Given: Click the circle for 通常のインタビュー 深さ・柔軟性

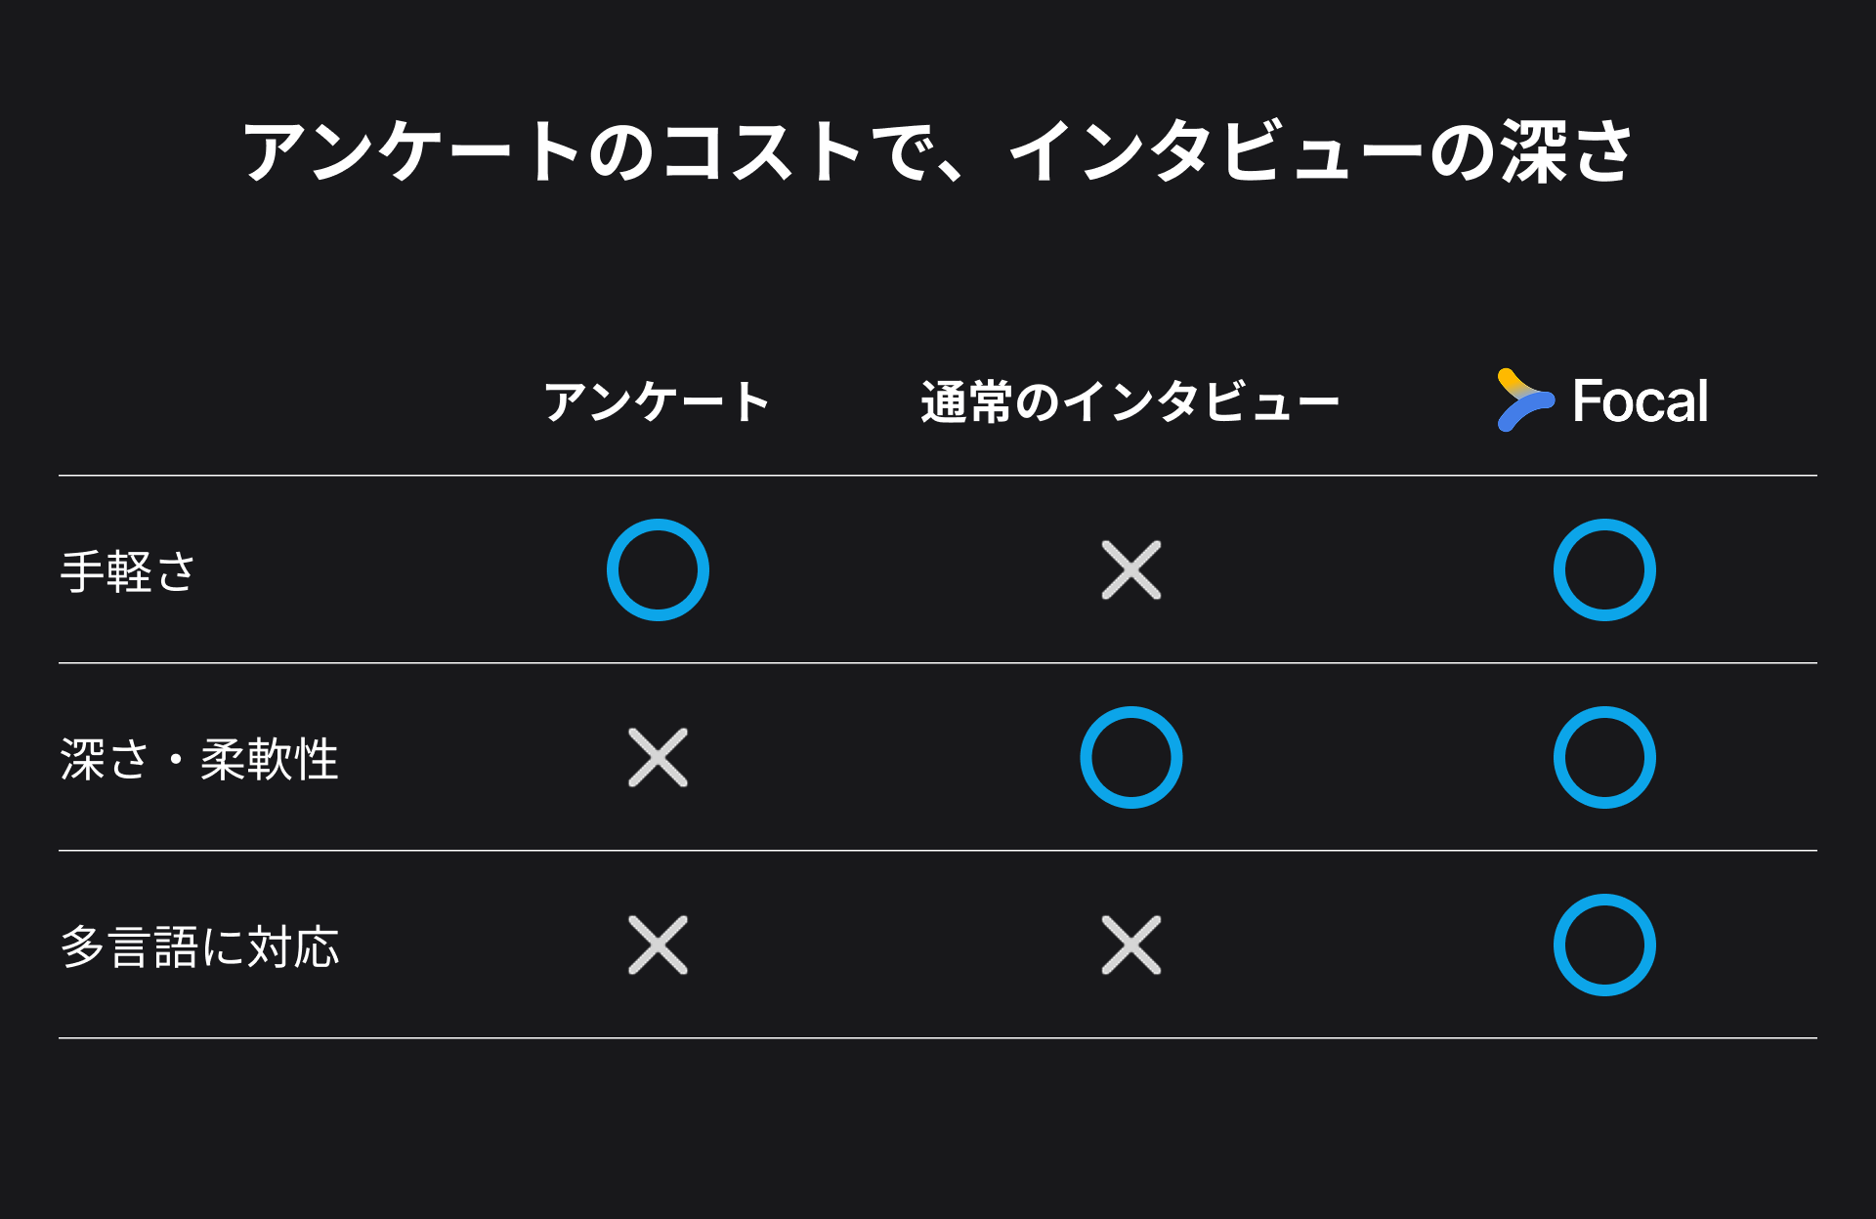Looking at the screenshot, I should tap(1131, 757).
